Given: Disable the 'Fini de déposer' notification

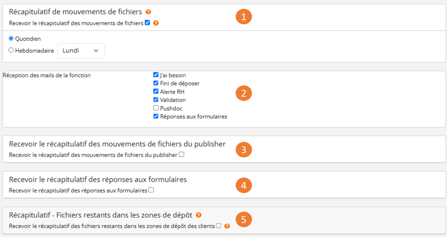Looking at the screenshot, I should coord(156,83).
